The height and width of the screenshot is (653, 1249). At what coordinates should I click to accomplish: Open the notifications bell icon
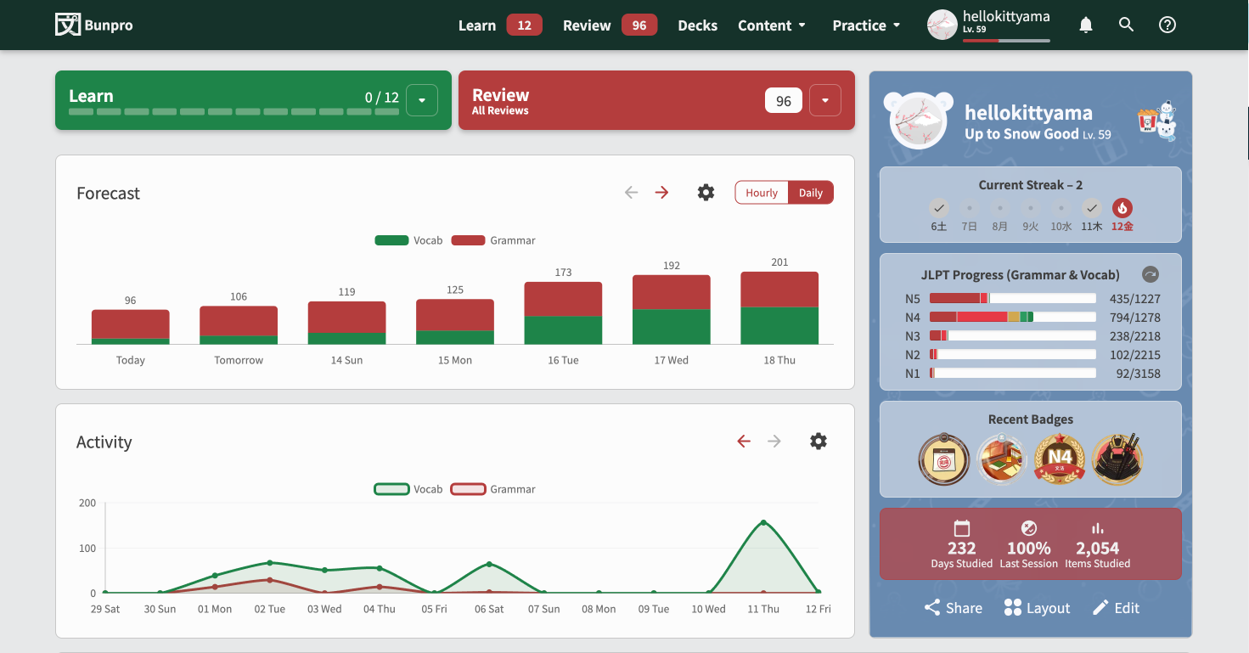(x=1085, y=25)
